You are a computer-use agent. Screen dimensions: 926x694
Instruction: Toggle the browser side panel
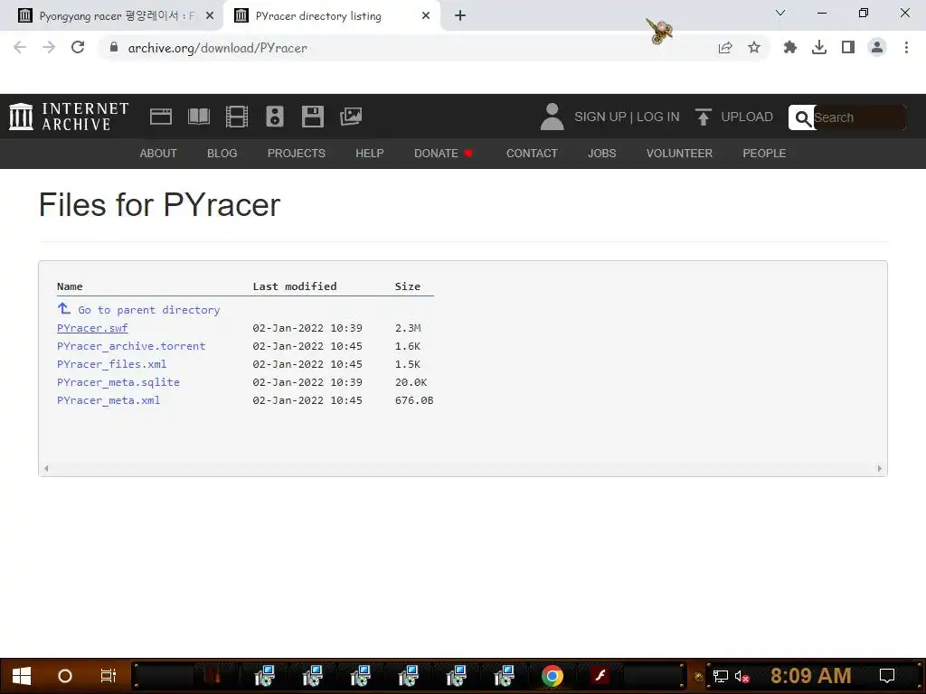(848, 47)
